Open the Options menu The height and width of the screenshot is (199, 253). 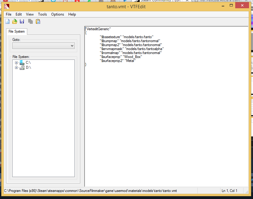point(58,14)
